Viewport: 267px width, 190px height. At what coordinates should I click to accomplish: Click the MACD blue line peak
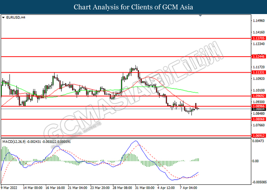coord(136,141)
